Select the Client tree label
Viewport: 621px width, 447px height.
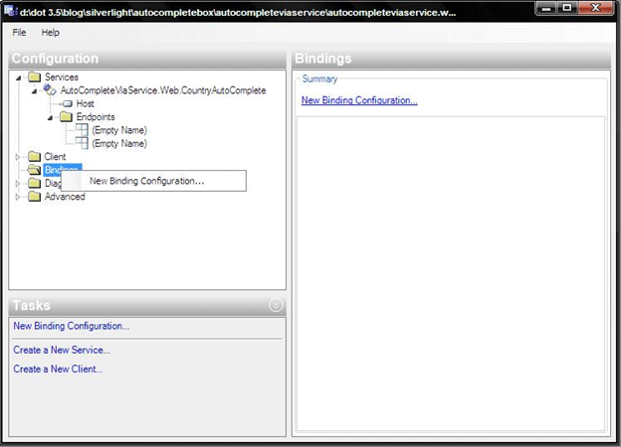55,157
